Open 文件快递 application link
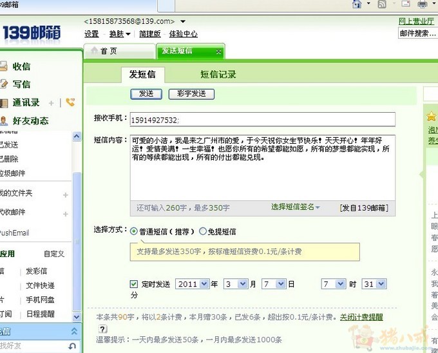Image resolution: width=438 pixels, height=353 pixels. coord(40,285)
